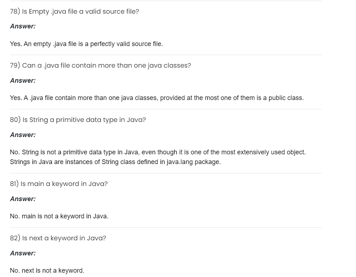Click the line 'No. String is not a primitive data type'
356x277 pixels.
pos(158,152)
